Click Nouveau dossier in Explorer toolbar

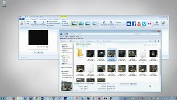click(107, 41)
